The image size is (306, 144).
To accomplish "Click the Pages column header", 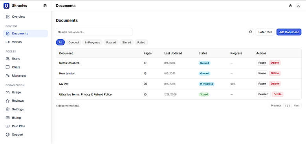I will click(148, 53).
